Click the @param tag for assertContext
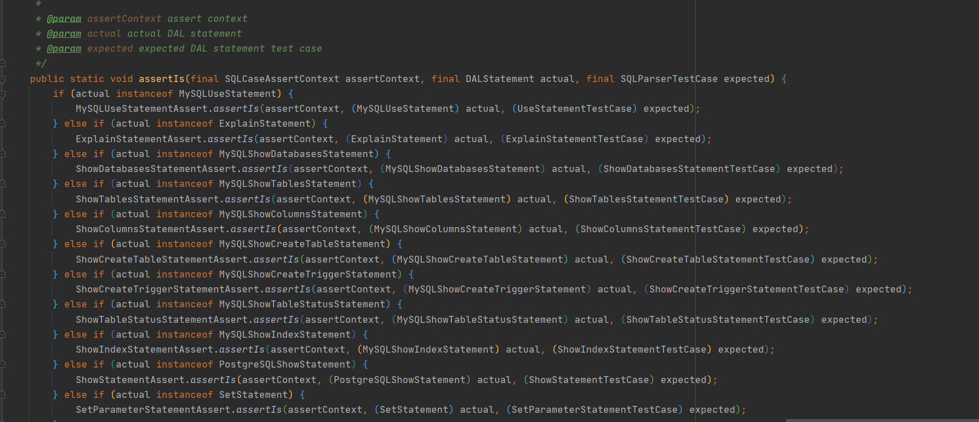Viewport: 979px width, 422px height. click(x=64, y=19)
